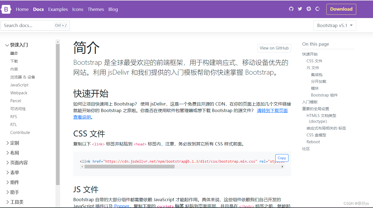
Task: Open 浏览器 & 设备 in sidebar
Action: coord(23,77)
